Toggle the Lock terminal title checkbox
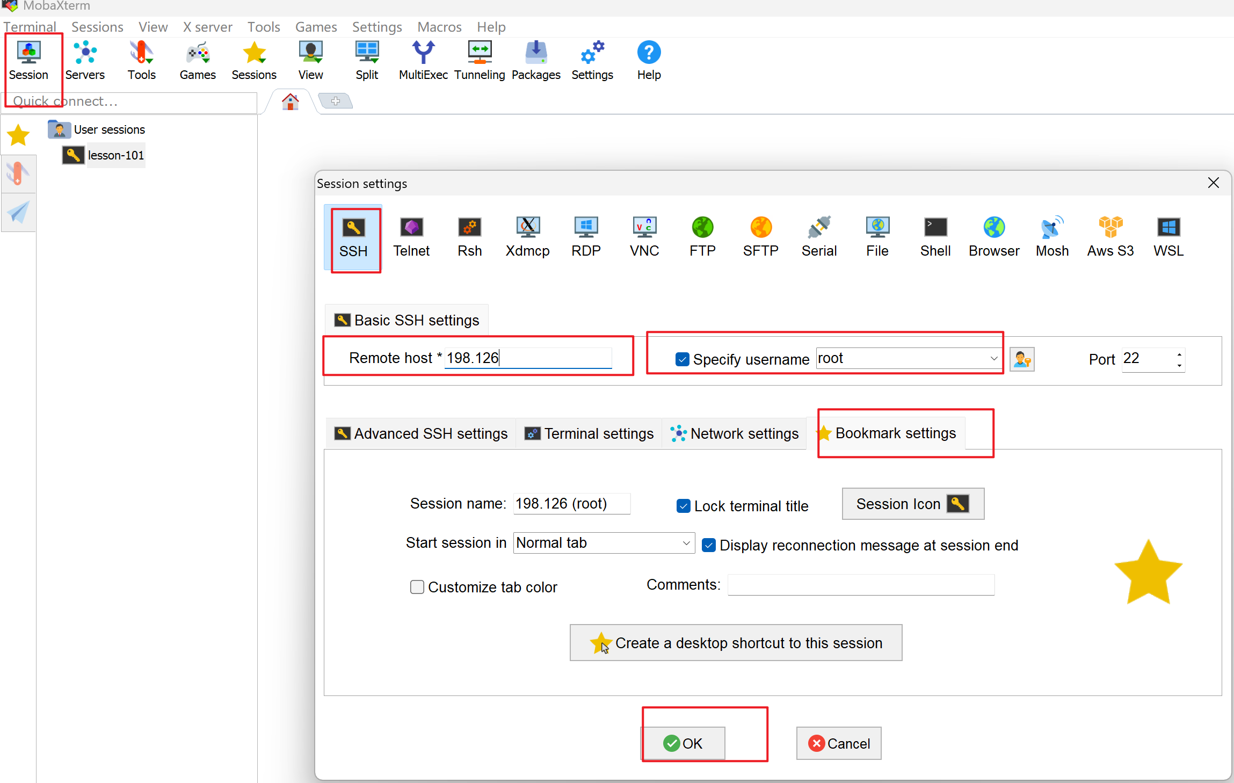The image size is (1234, 783). coord(683,506)
